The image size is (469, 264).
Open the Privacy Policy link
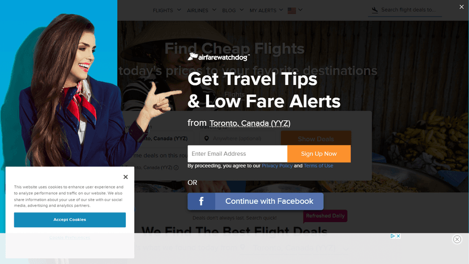click(277, 165)
